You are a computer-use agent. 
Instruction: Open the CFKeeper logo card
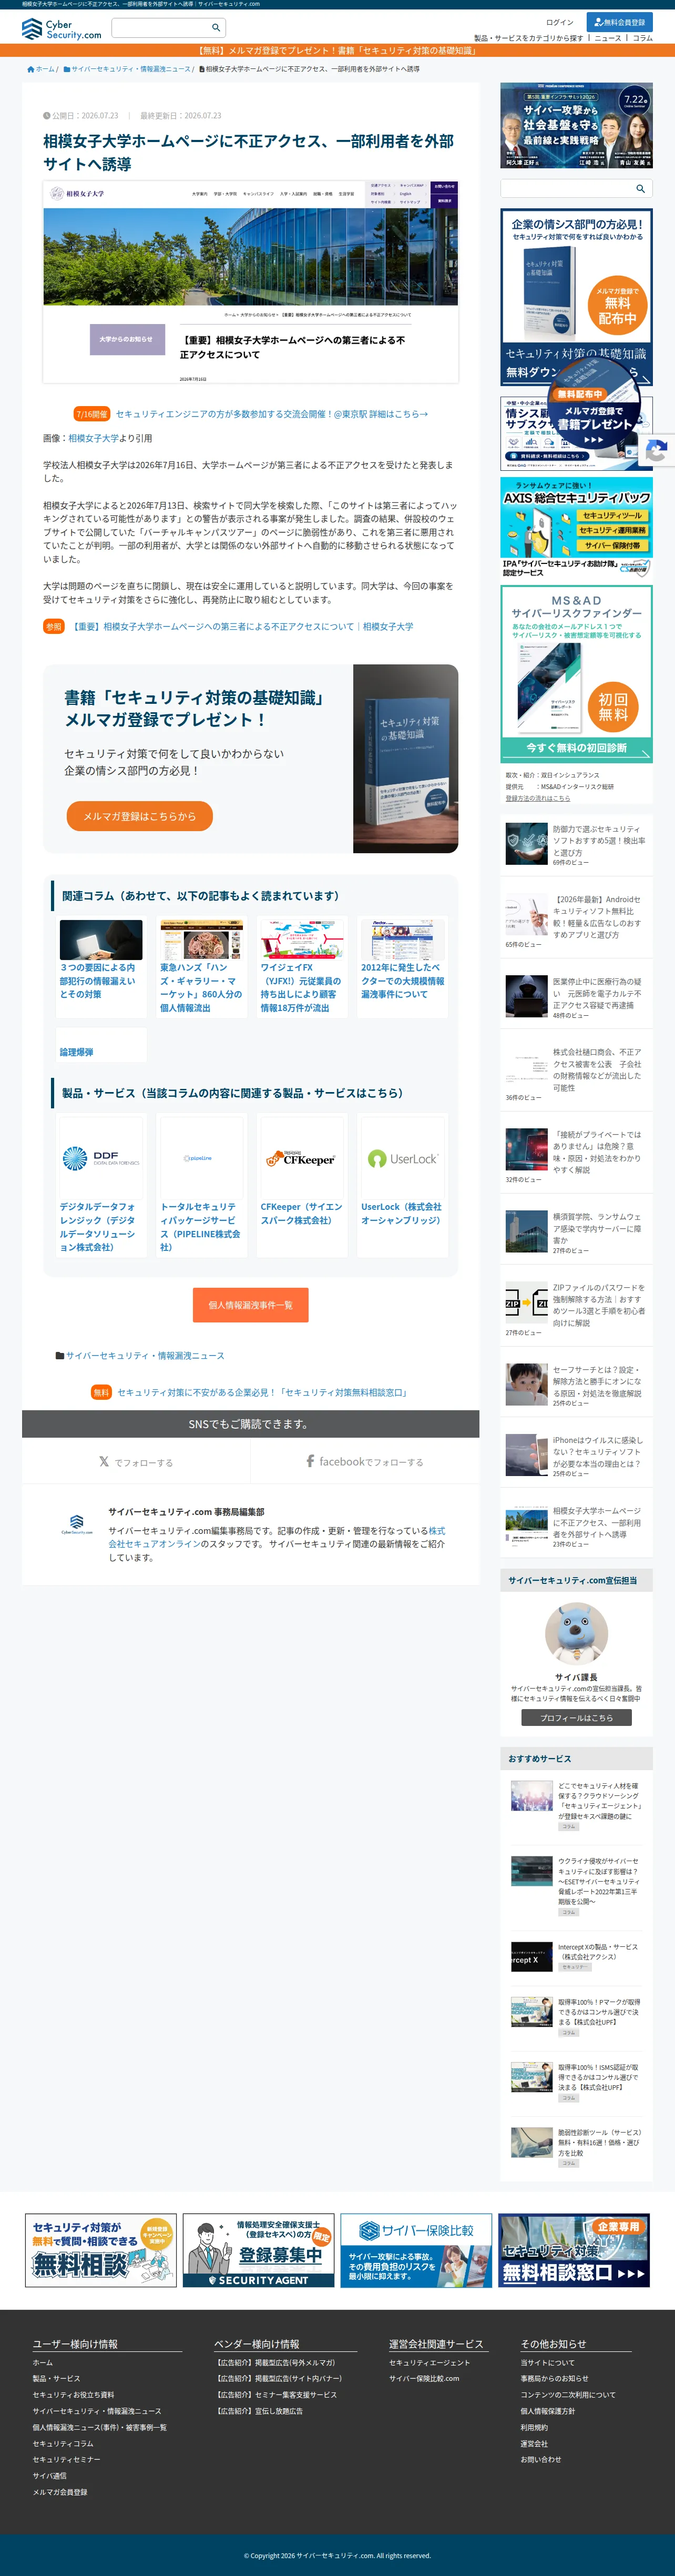[300, 1158]
